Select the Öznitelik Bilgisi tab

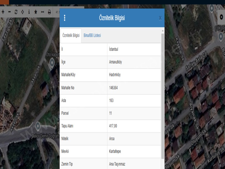pos(70,35)
